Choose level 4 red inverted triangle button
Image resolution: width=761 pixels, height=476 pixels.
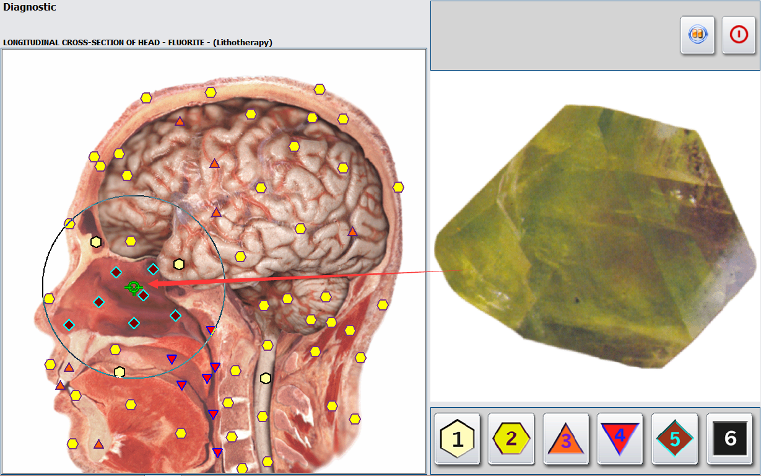(x=620, y=439)
